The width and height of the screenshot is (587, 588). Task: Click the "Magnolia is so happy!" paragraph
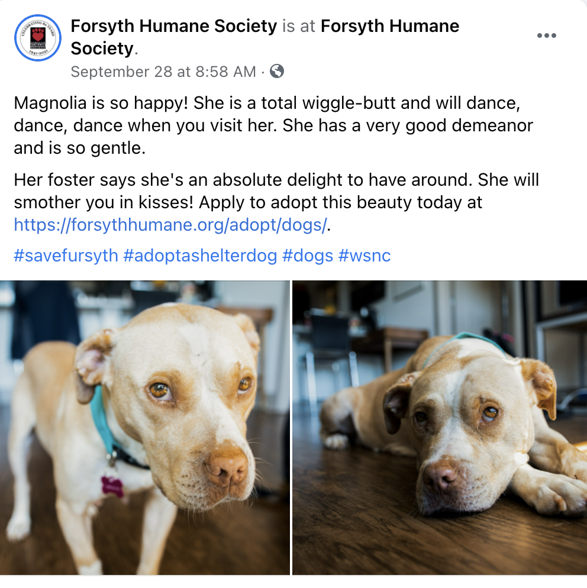[273, 125]
